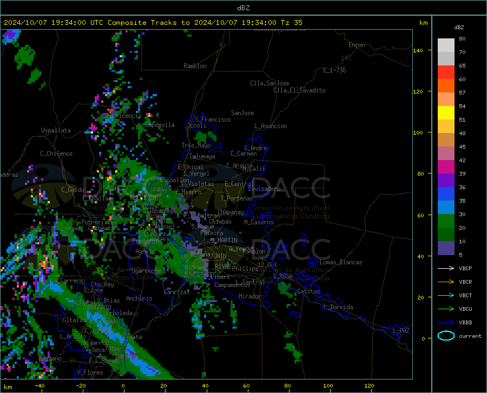Click the Lomas_Blancas map label
Image resolution: width=487 pixels, height=393 pixels.
341,262
